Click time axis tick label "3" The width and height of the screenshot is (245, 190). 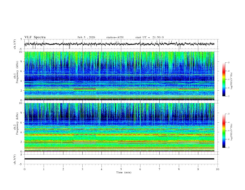coord(82,169)
